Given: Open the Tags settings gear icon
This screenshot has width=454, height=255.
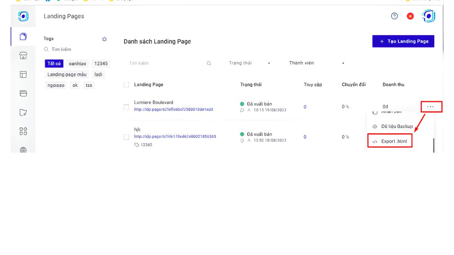Looking at the screenshot, I should tap(104, 39).
